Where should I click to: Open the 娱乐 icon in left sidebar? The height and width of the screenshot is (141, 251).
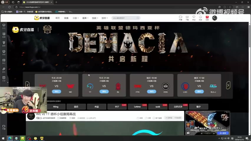tap(4, 70)
